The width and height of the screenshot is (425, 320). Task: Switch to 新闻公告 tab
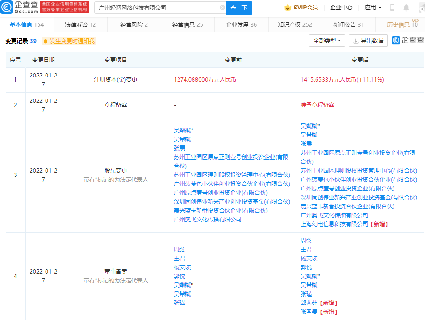point(348,25)
